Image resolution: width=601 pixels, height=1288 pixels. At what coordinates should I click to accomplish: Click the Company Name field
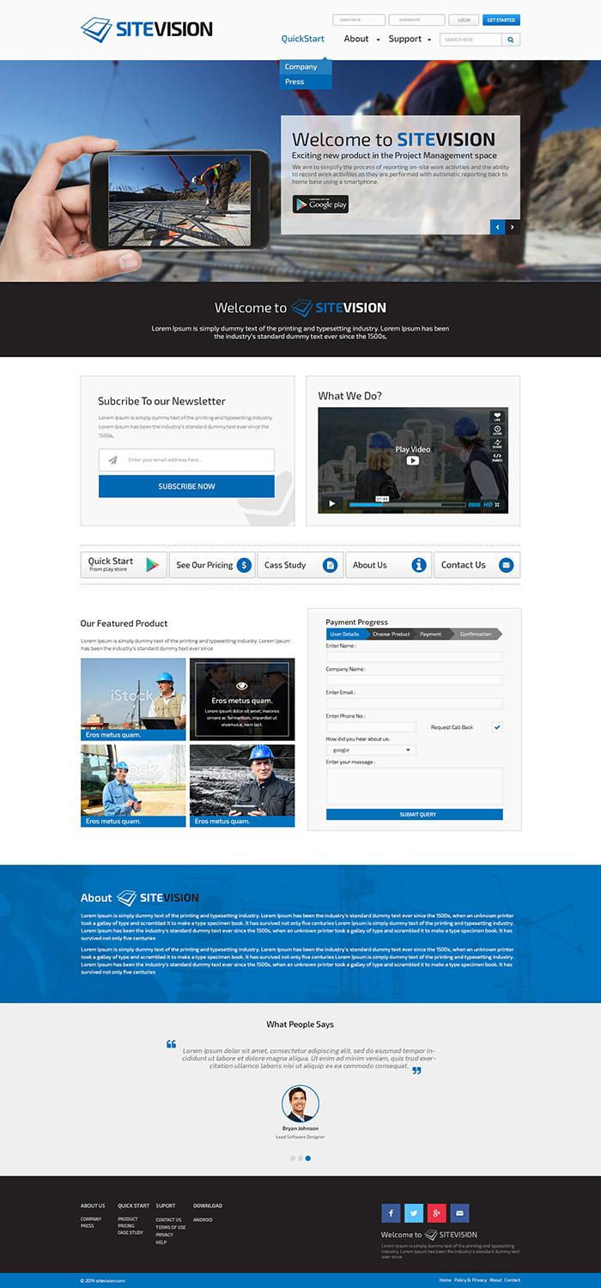[x=415, y=680]
